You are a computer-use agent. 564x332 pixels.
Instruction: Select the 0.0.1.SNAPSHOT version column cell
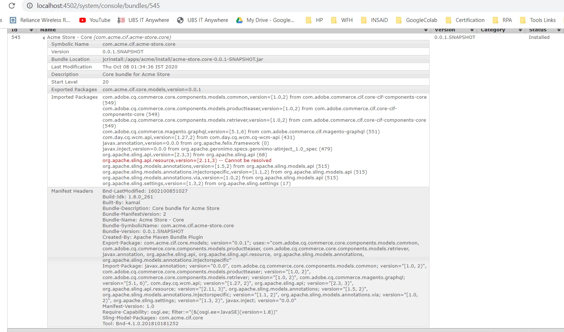(455, 37)
